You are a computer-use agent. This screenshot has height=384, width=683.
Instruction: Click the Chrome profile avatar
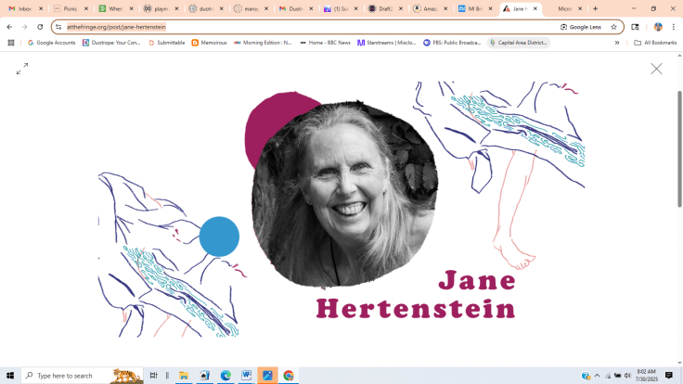(x=658, y=27)
